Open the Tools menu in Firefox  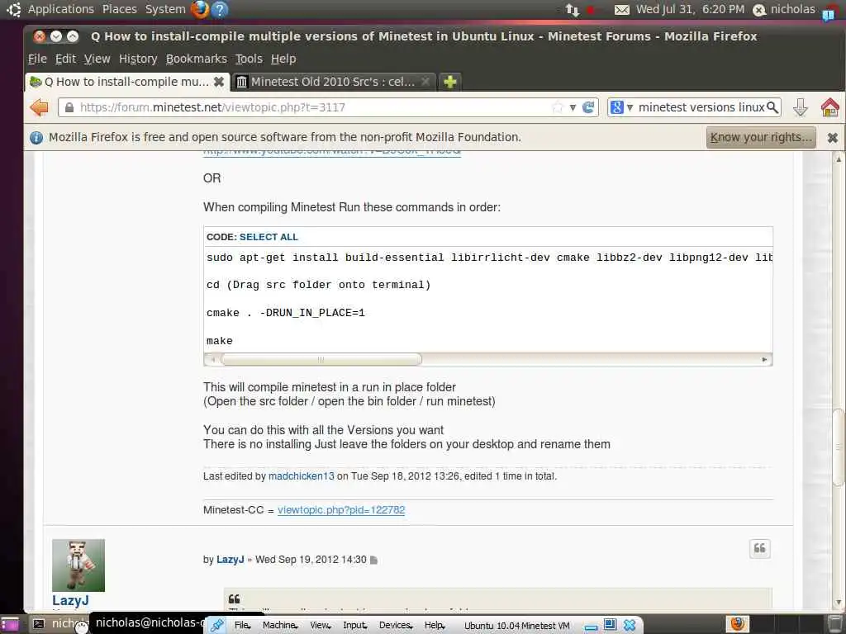pos(249,59)
